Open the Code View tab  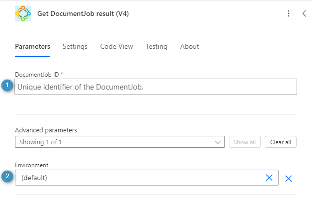tap(116, 47)
